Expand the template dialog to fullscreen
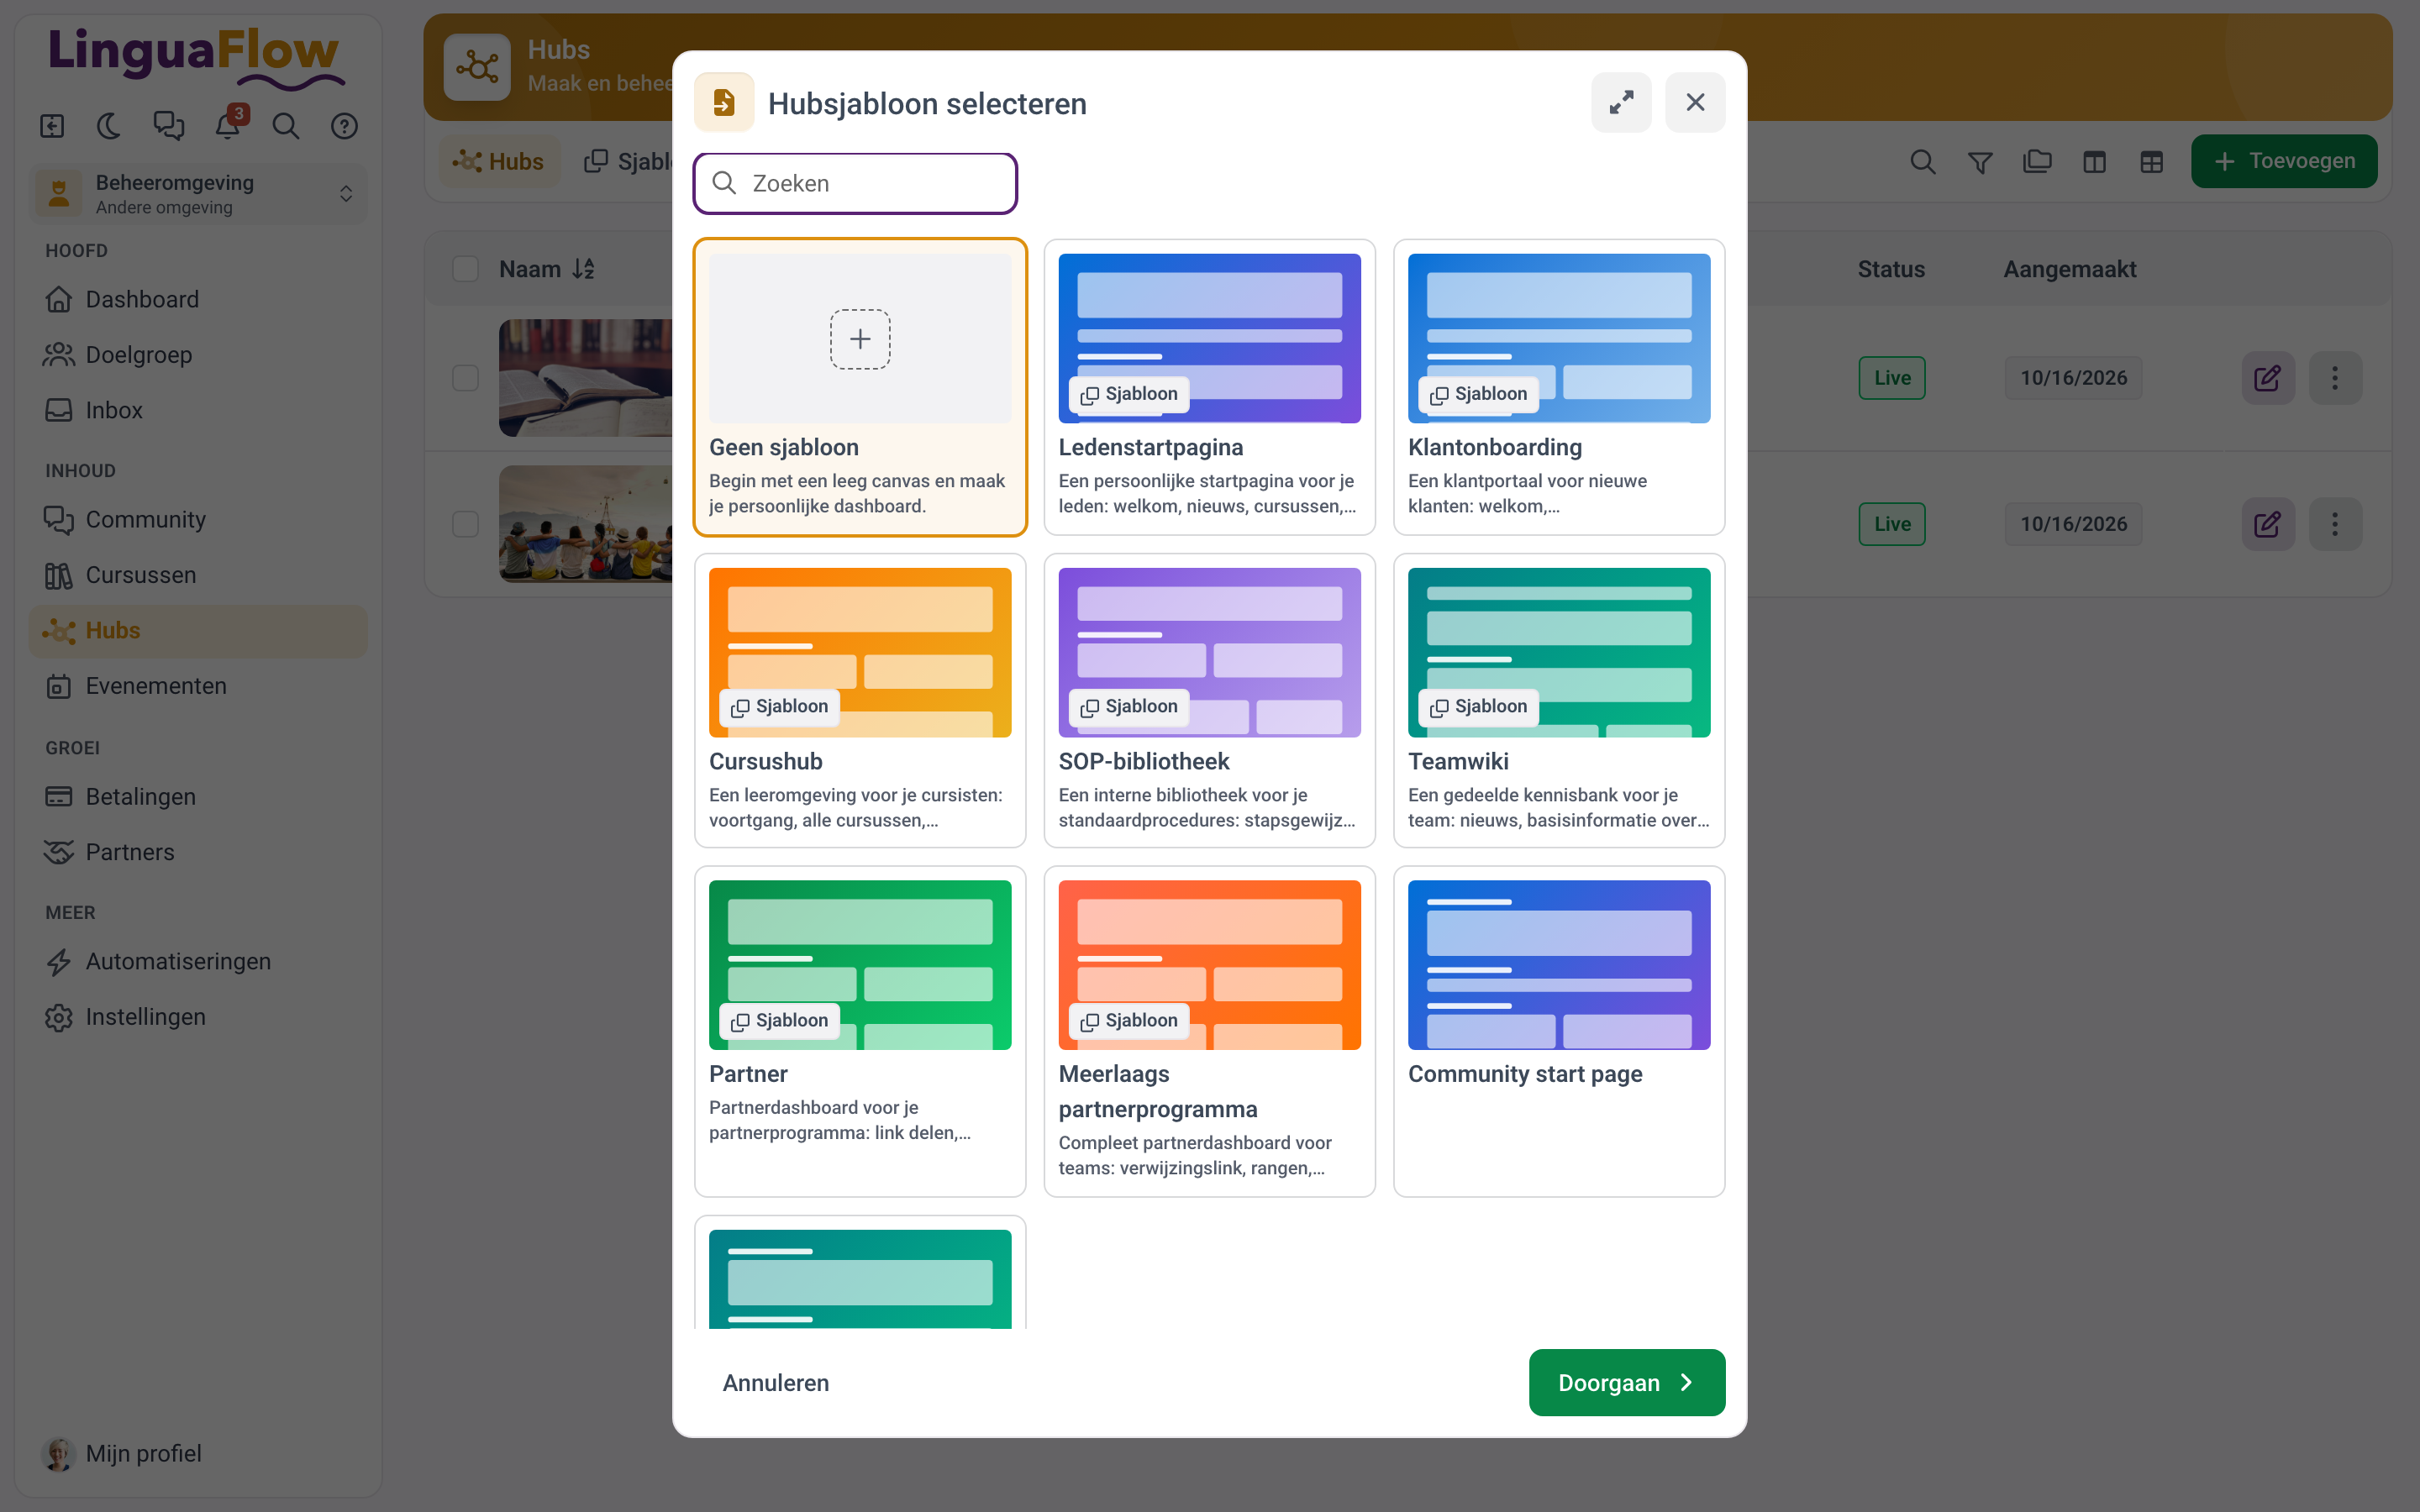 pyautogui.click(x=1621, y=102)
